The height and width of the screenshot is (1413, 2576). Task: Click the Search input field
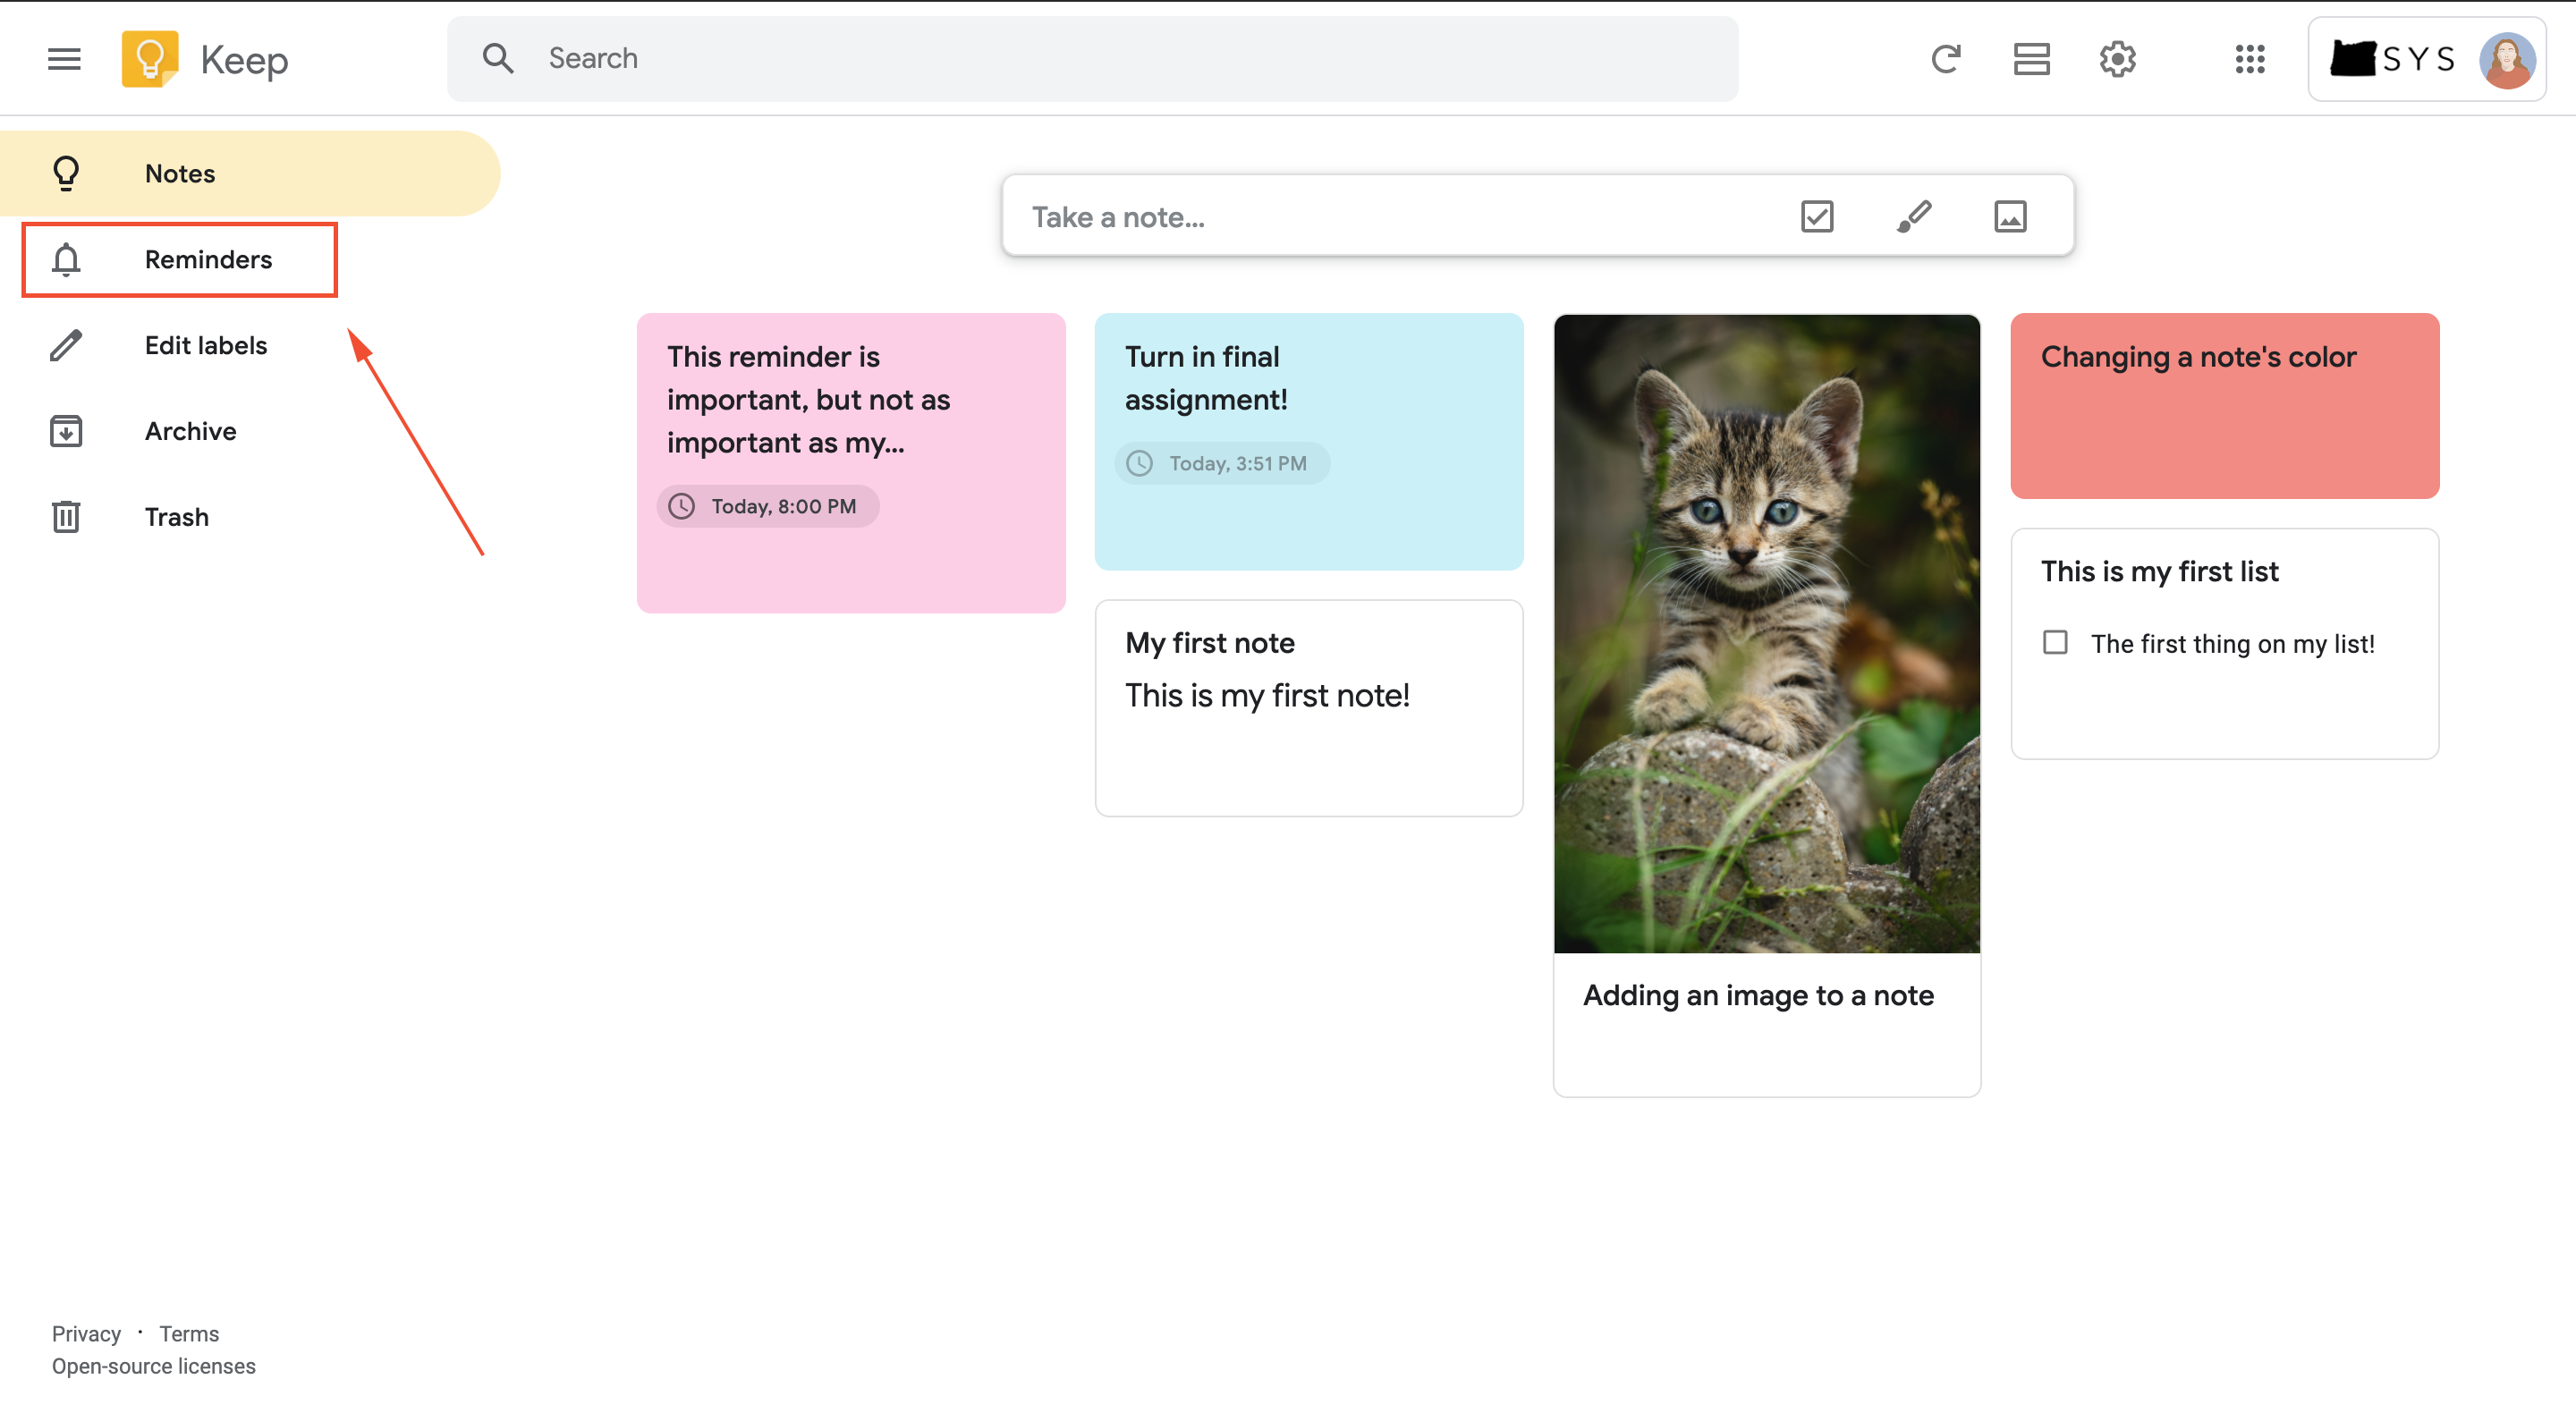coord(1092,59)
